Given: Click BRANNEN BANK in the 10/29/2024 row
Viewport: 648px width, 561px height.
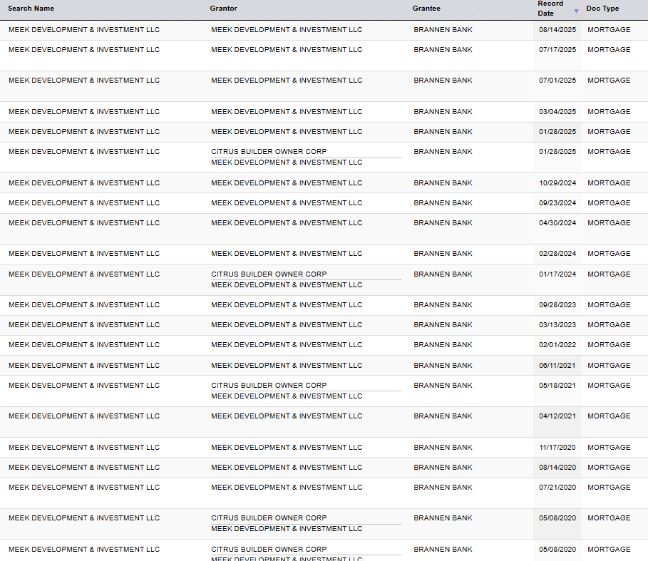Looking at the screenshot, I should coord(443,183).
